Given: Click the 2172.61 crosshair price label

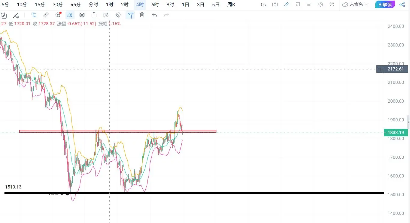Looking at the screenshot, I should (x=396, y=69).
